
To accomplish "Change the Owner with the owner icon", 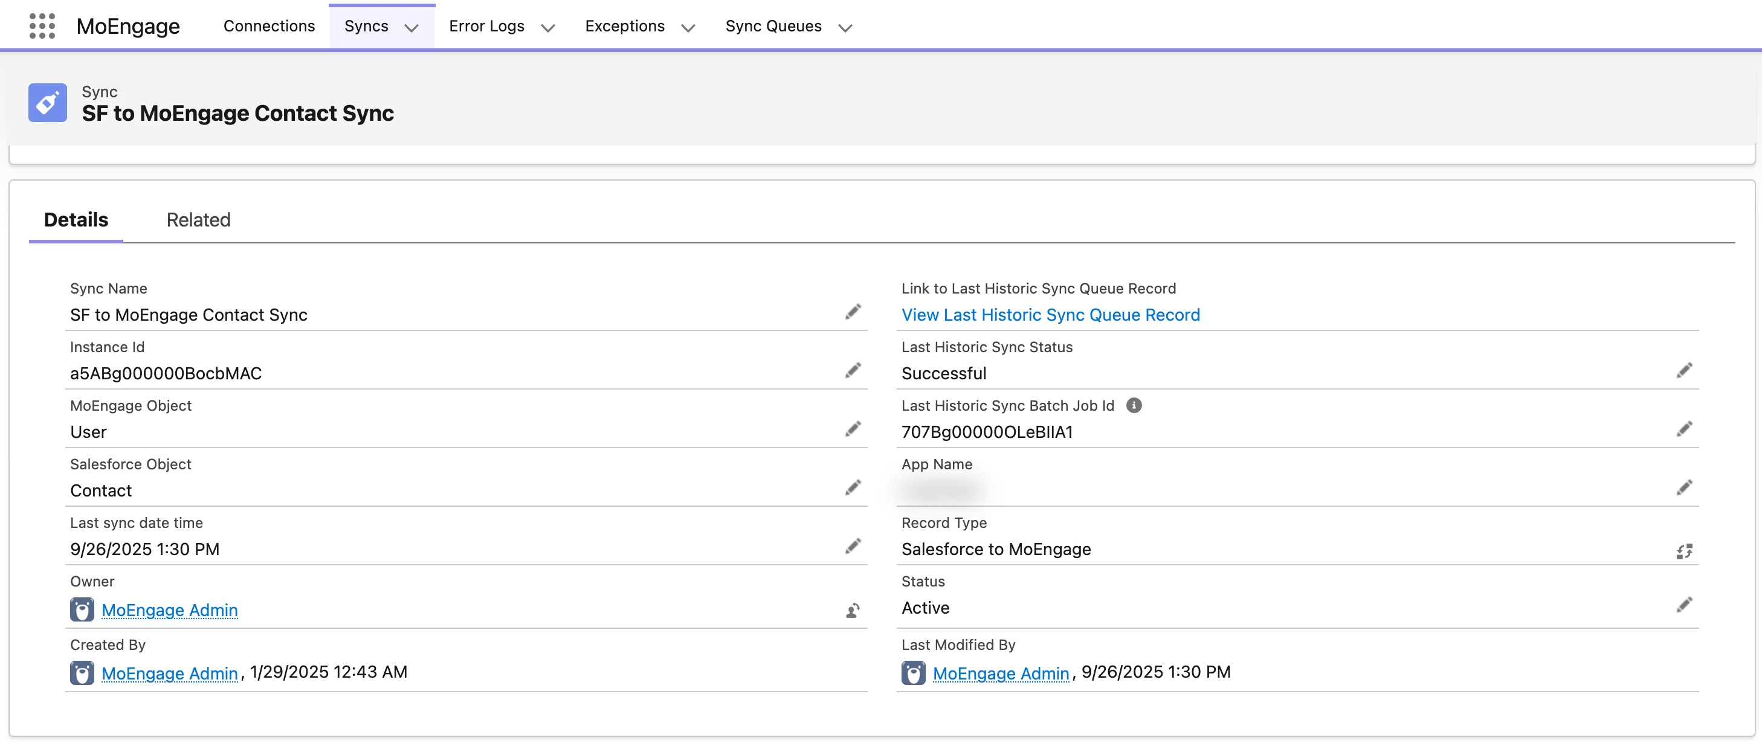I will 852,610.
